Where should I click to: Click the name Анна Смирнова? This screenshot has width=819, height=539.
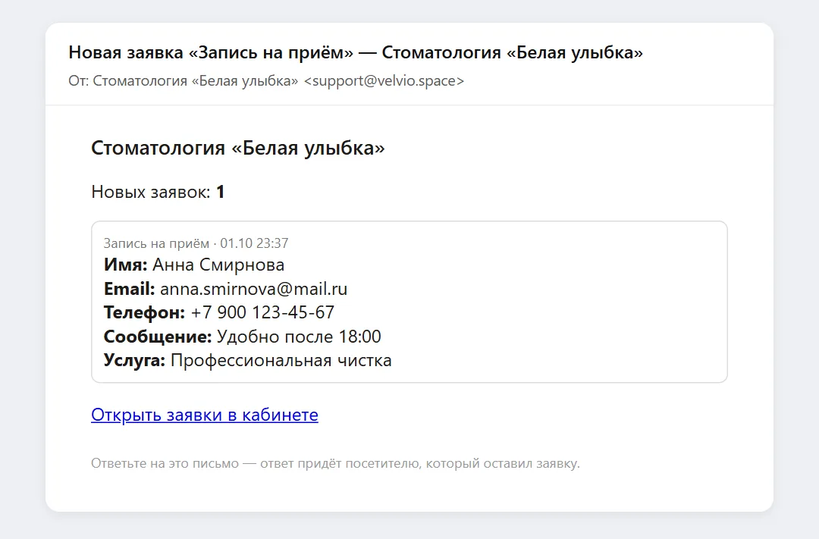click(218, 265)
